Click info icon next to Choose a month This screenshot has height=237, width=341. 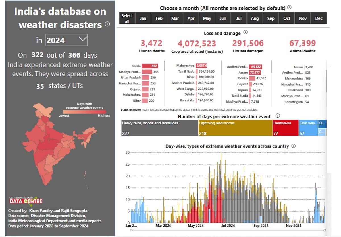[x=289, y=8]
